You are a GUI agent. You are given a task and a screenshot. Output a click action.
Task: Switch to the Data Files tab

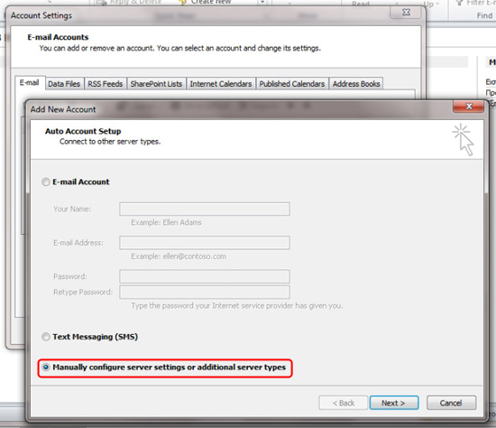pos(64,84)
